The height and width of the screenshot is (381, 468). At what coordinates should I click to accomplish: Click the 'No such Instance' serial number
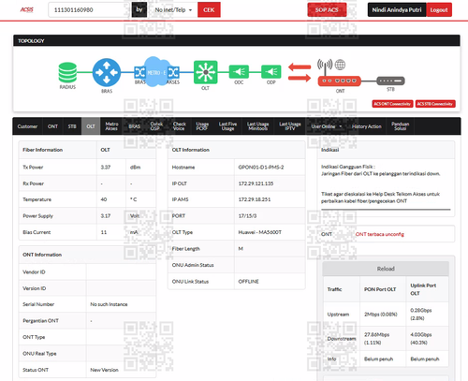109,304
